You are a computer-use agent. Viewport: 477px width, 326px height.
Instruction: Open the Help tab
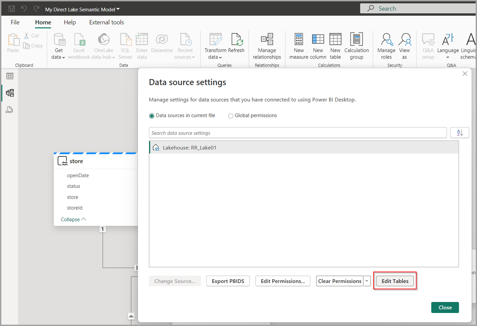pos(70,22)
